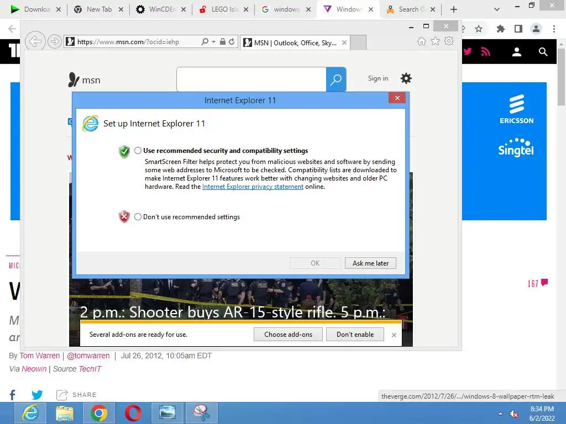Close the MSN tab in IE
566x424 pixels.
pyautogui.click(x=344, y=43)
